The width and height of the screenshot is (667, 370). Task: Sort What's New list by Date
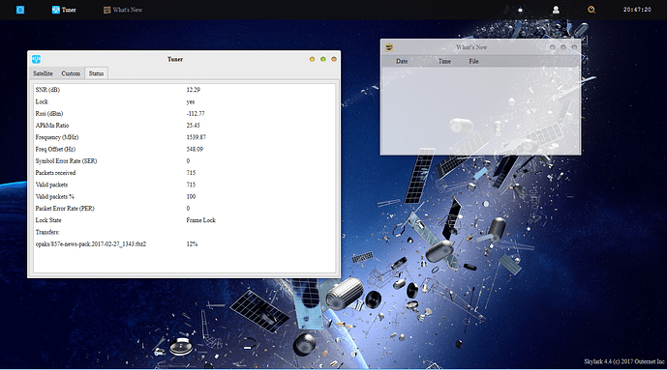click(x=402, y=61)
